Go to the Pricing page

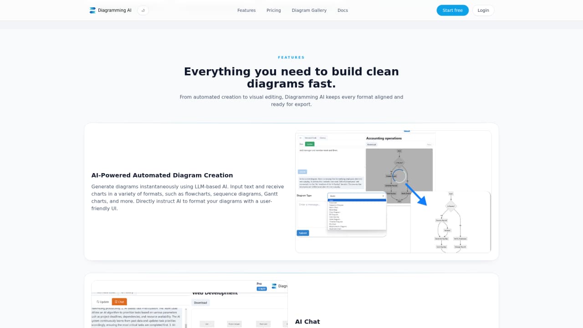274,10
